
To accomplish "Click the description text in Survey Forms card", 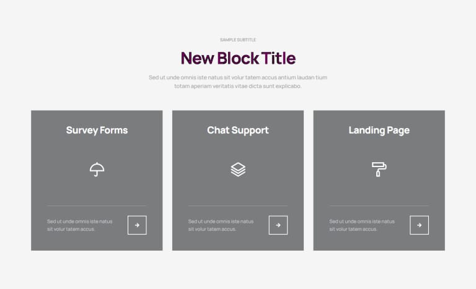I will point(80,225).
